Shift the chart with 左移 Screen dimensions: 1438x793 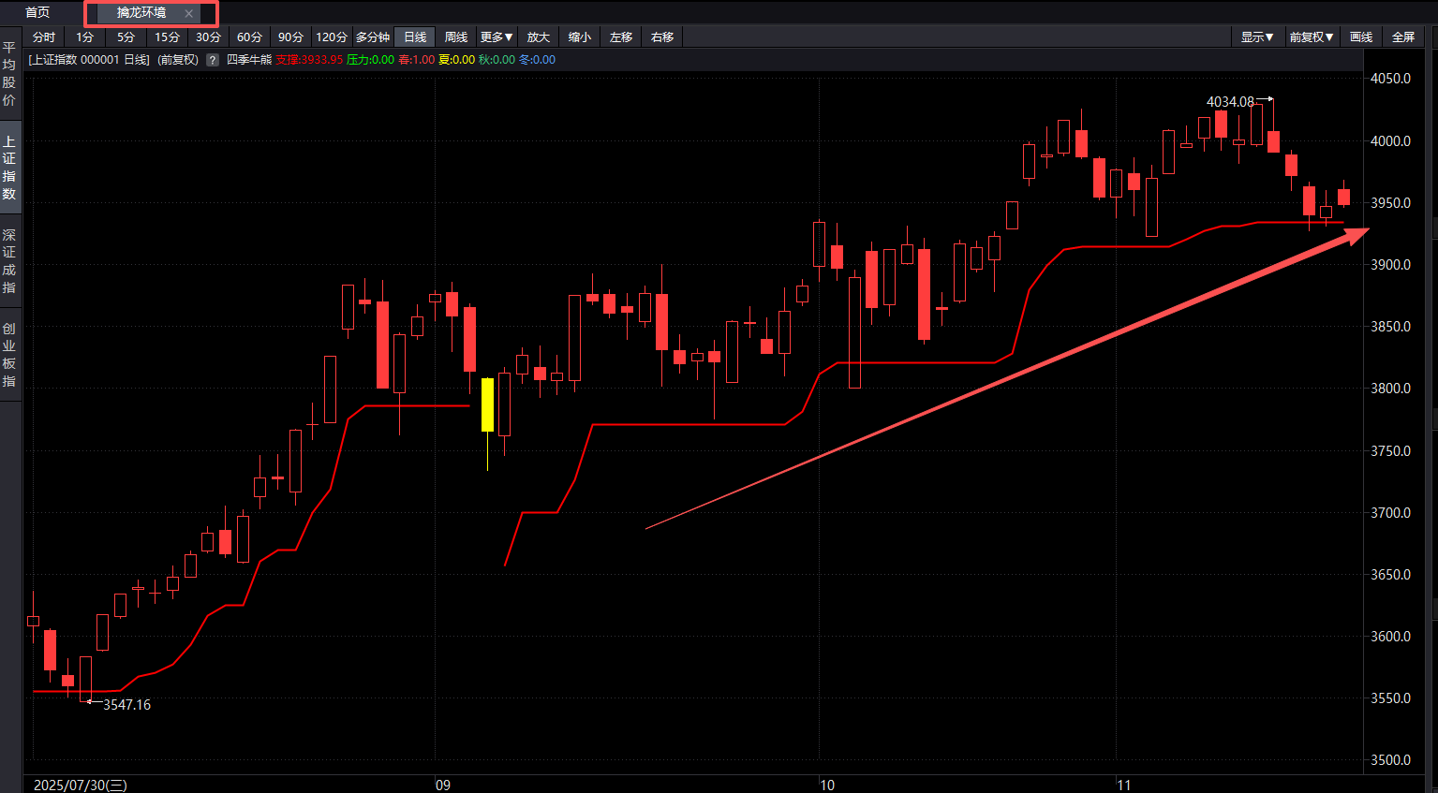coord(621,37)
